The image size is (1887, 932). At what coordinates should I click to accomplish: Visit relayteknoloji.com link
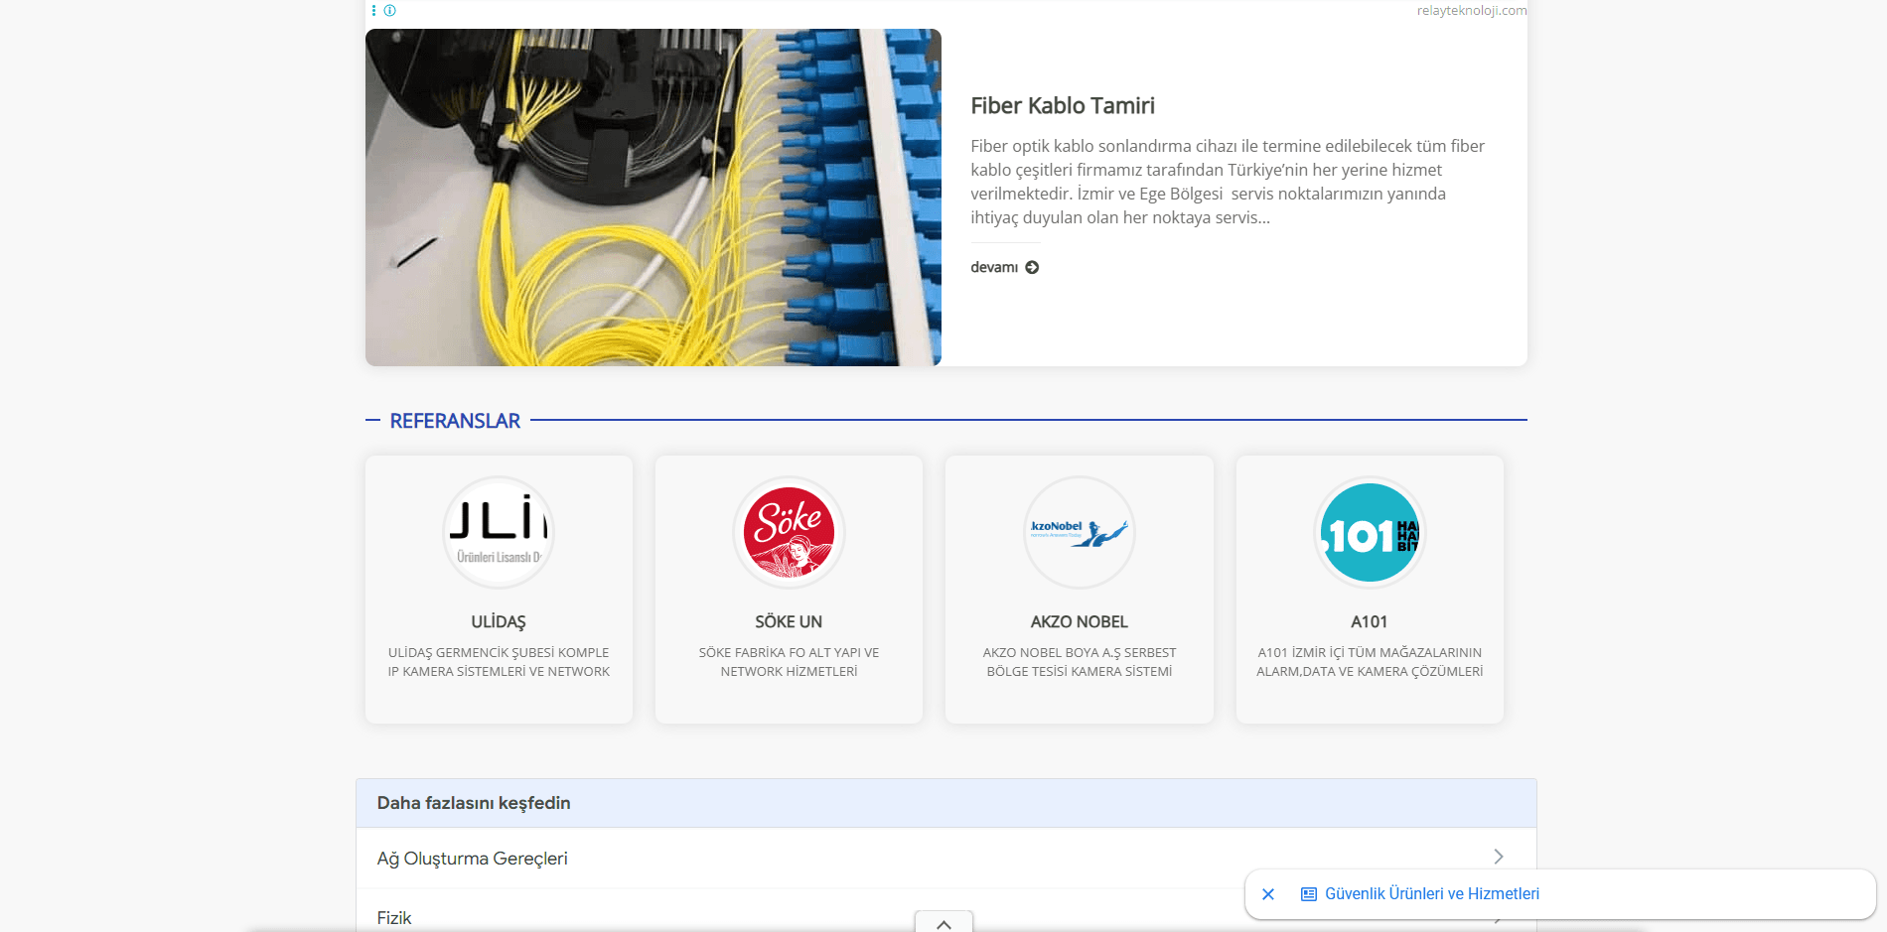pos(1472,11)
